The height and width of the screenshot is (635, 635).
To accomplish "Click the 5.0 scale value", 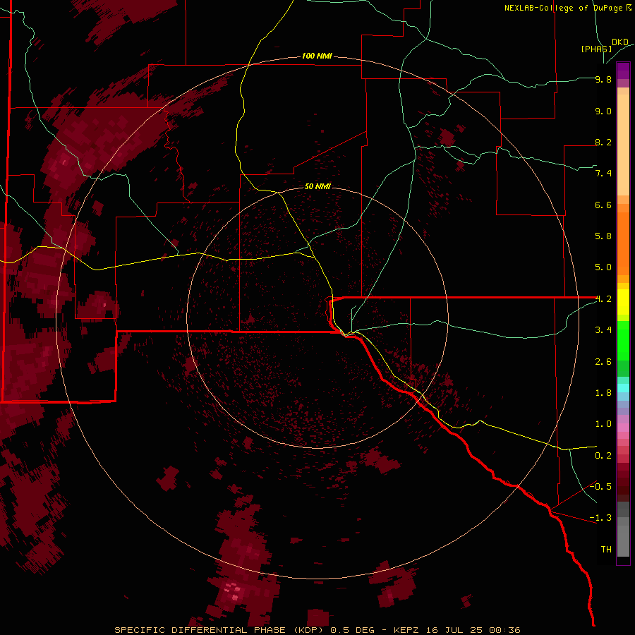I will [603, 267].
